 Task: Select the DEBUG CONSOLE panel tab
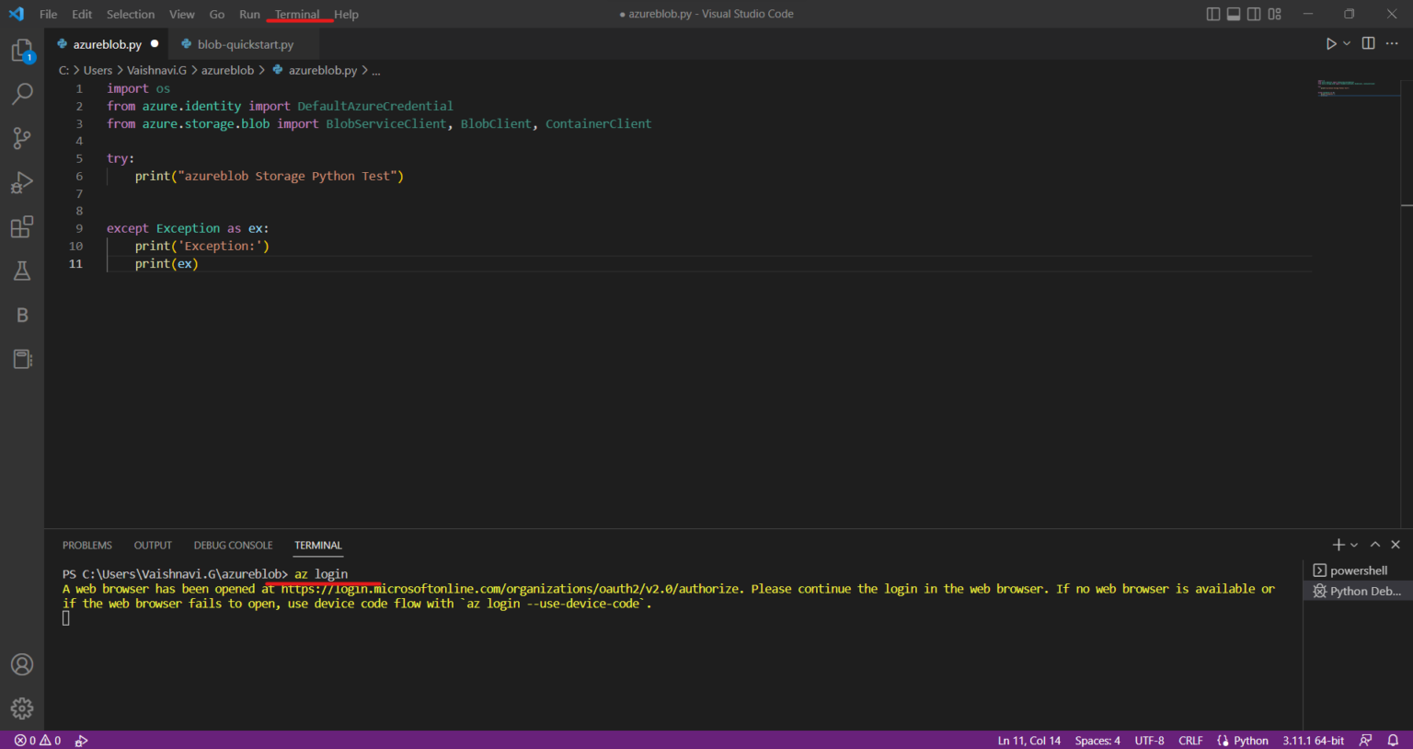[x=233, y=545]
